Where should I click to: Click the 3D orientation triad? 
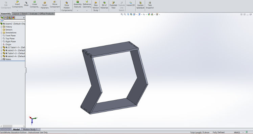pyautogui.click(x=33, y=120)
